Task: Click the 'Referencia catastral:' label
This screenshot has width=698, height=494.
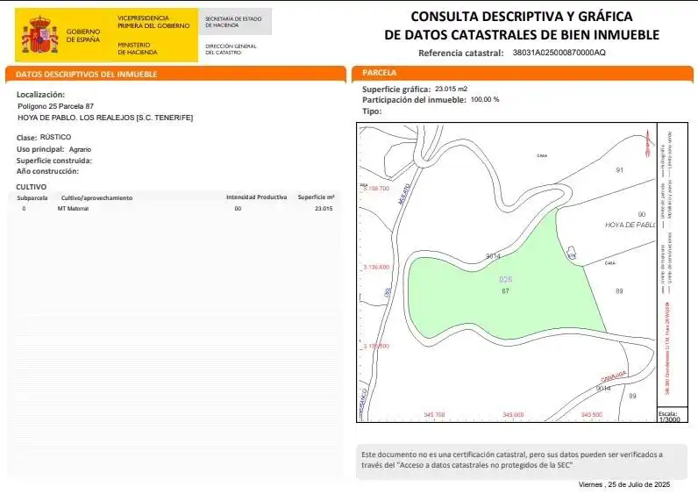Action: pyautogui.click(x=460, y=53)
